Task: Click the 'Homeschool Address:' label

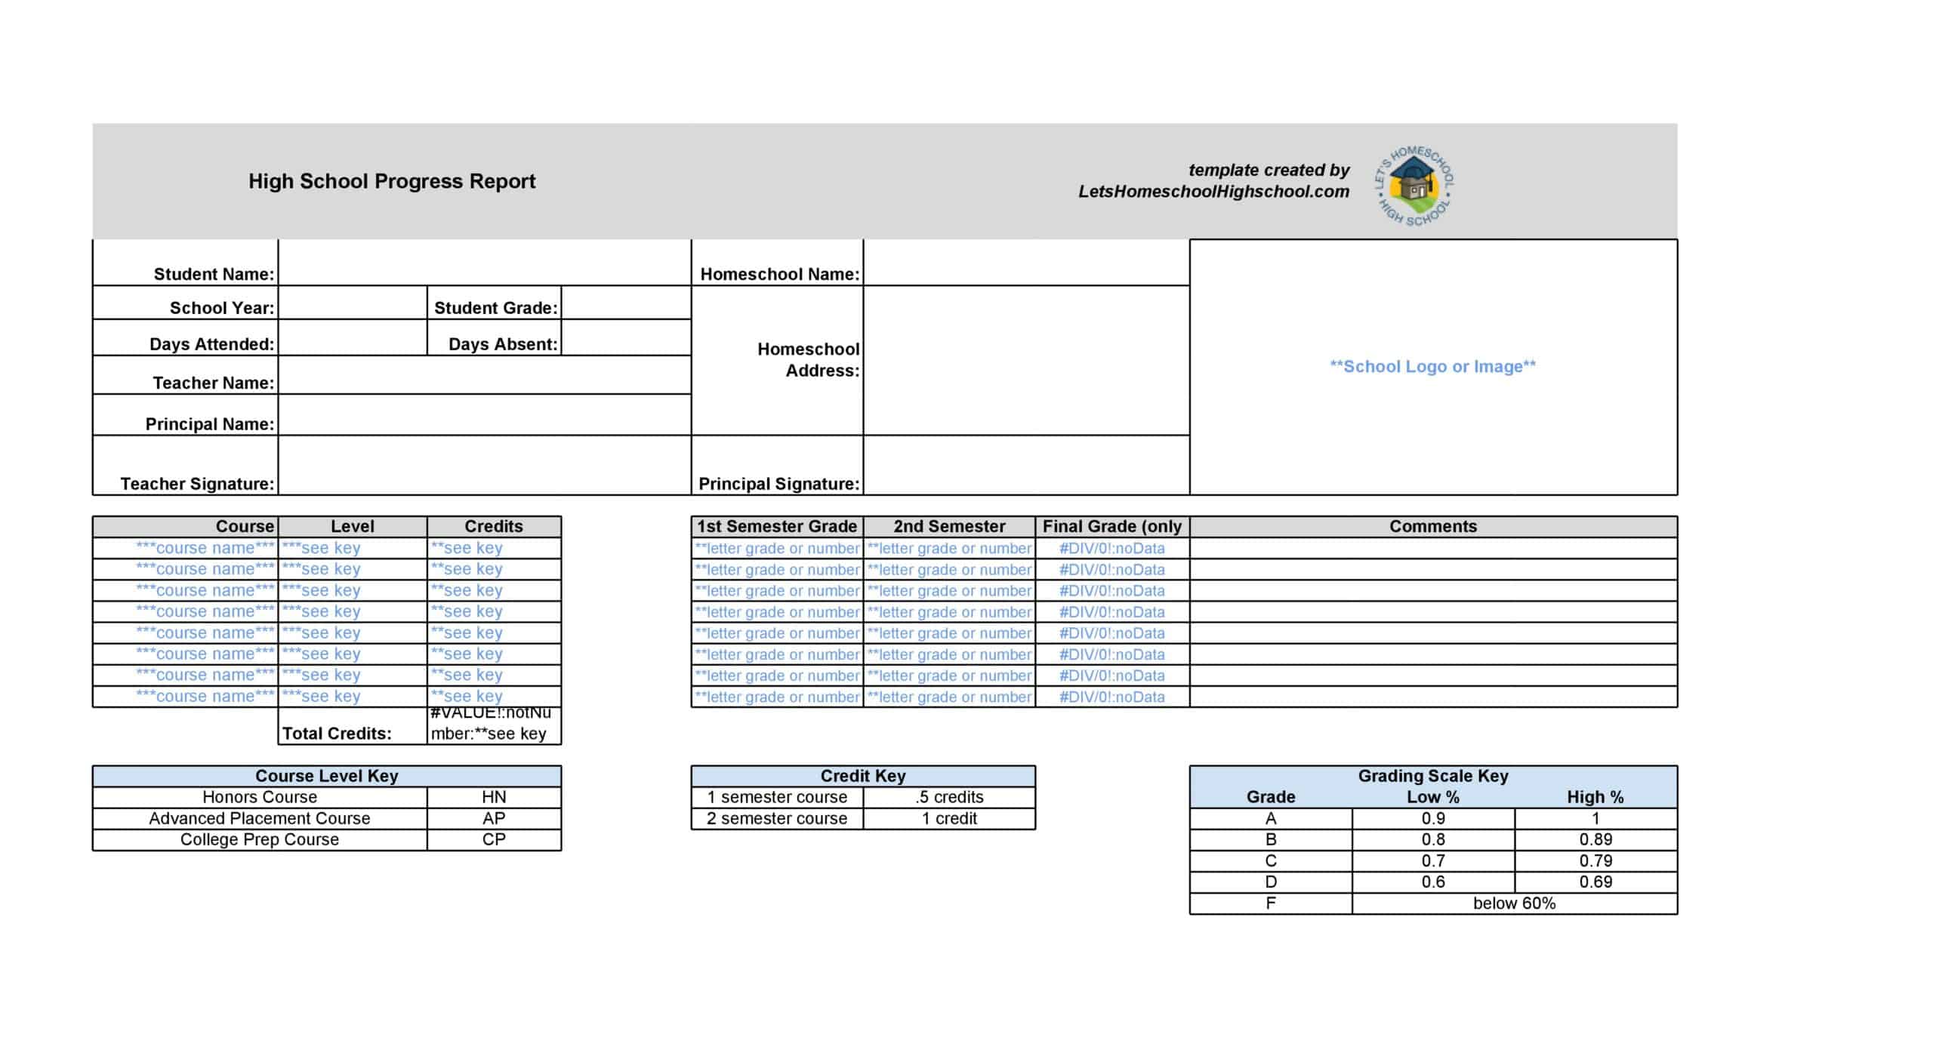Action: tap(808, 360)
